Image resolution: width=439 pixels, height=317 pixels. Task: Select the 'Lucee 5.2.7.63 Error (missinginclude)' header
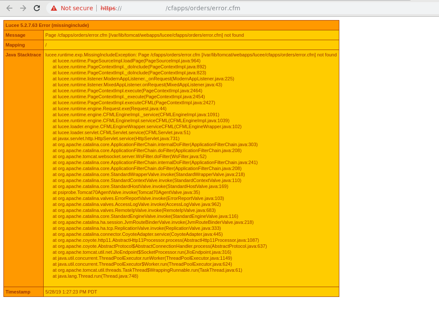[47, 25]
